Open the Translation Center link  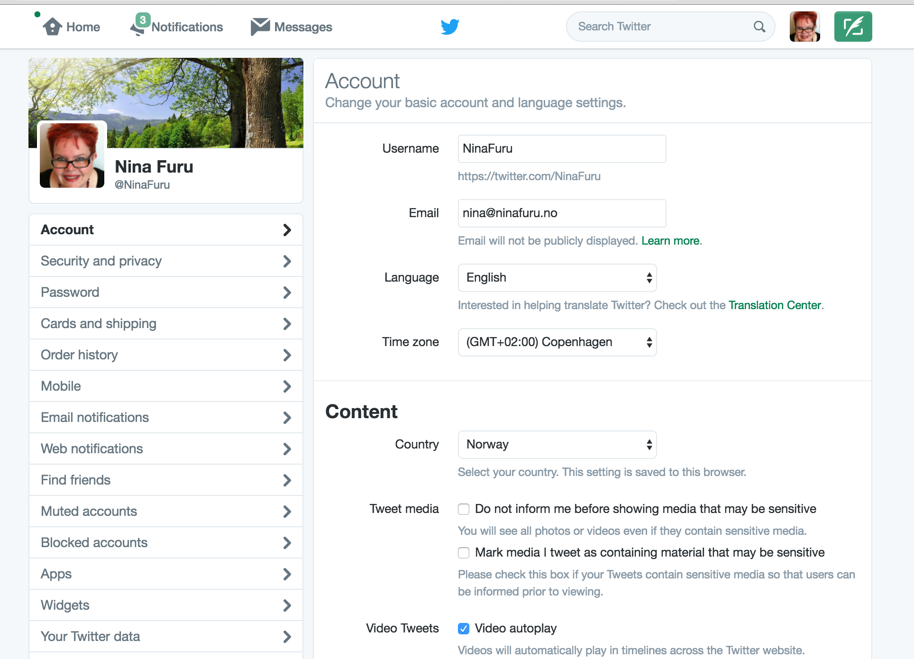(x=775, y=305)
